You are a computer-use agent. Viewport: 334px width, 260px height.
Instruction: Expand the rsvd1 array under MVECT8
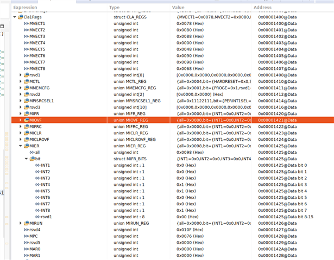coord(21,75)
